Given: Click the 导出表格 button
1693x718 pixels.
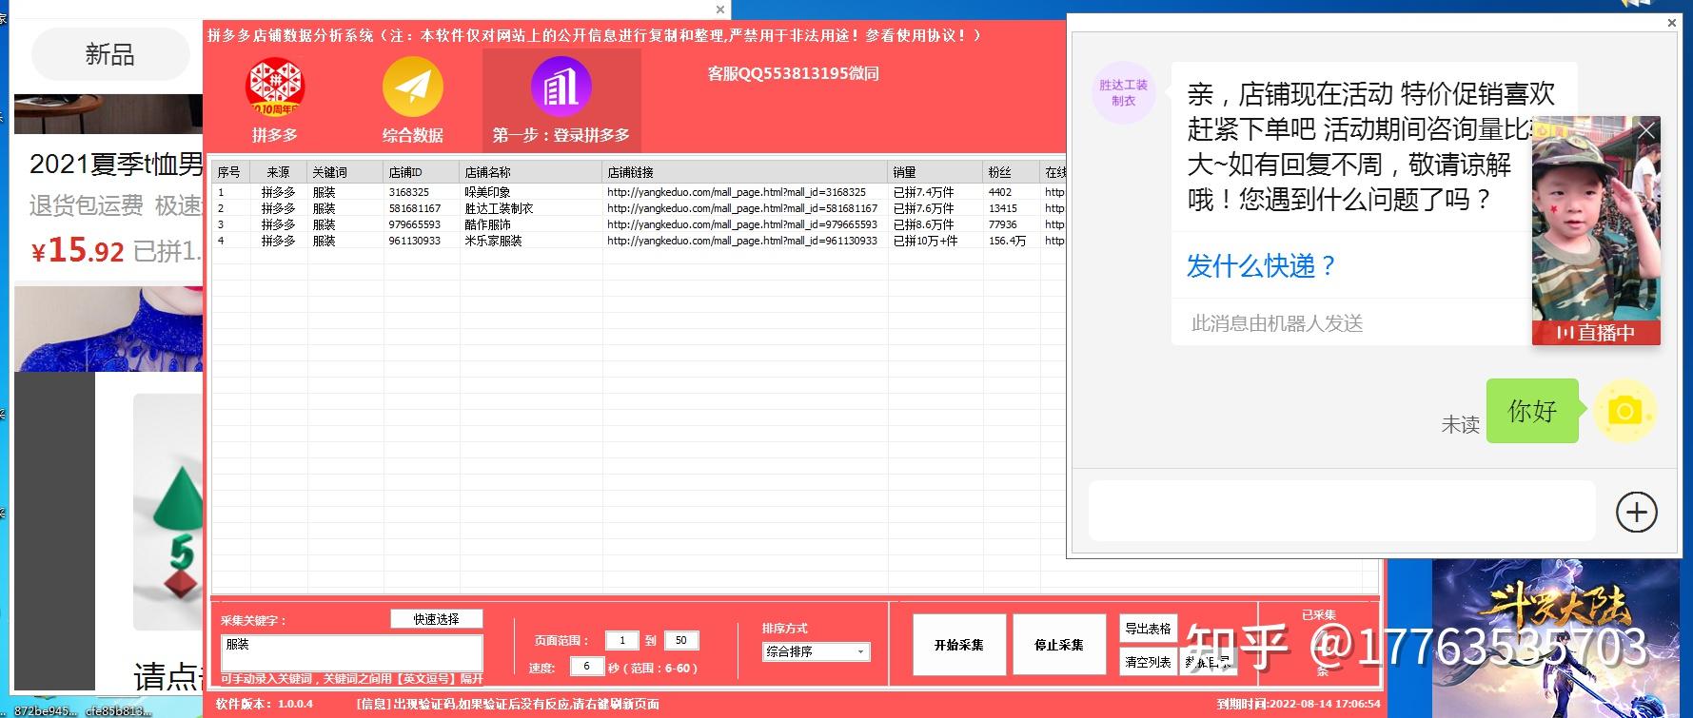Looking at the screenshot, I should (1148, 629).
